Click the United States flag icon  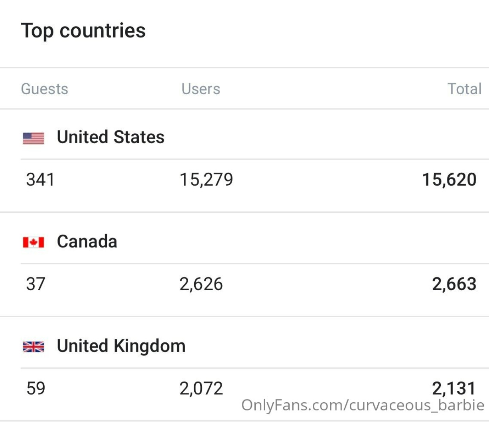point(34,138)
